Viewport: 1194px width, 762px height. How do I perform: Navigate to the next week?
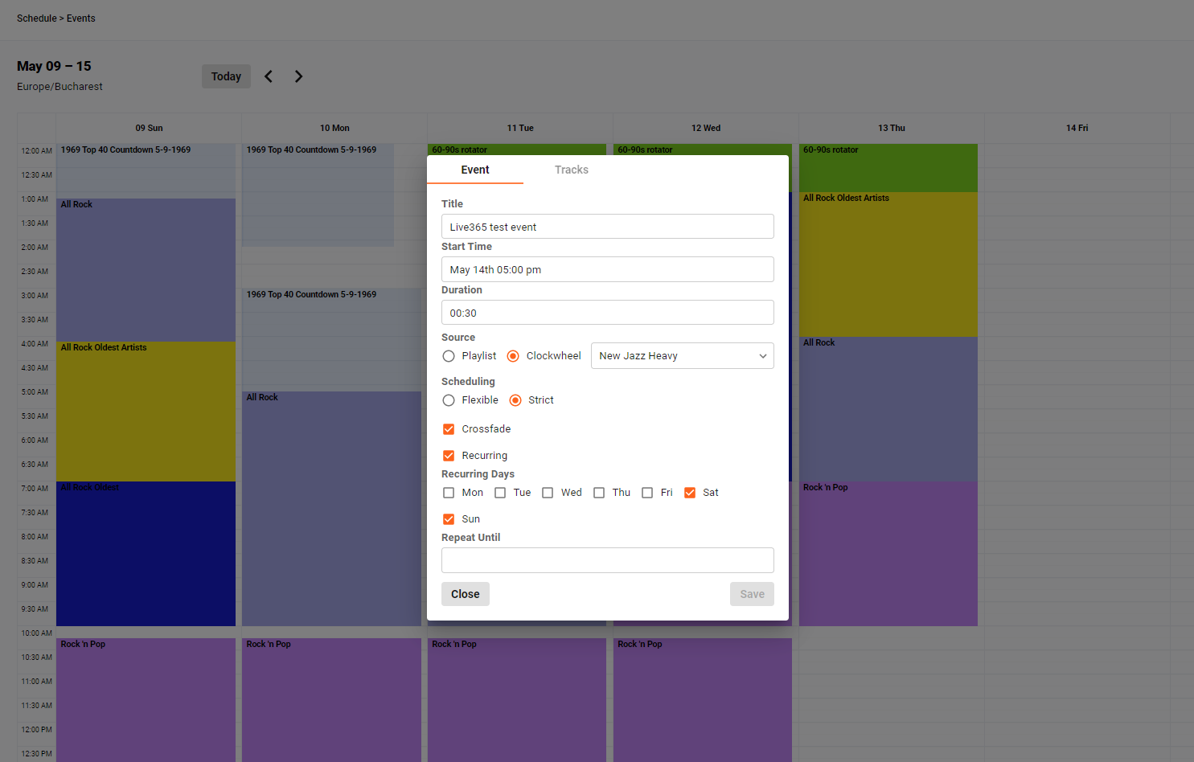(298, 76)
